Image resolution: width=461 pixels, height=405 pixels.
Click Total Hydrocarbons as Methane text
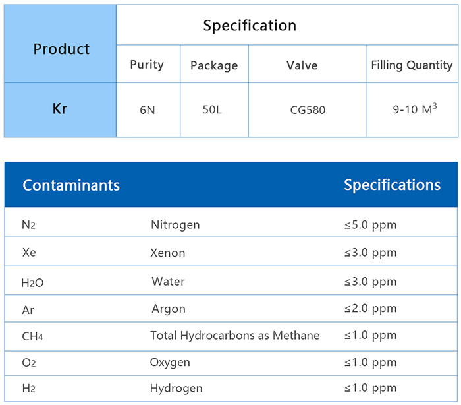point(235,336)
